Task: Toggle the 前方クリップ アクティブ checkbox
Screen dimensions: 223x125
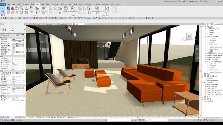Action: [13, 62]
